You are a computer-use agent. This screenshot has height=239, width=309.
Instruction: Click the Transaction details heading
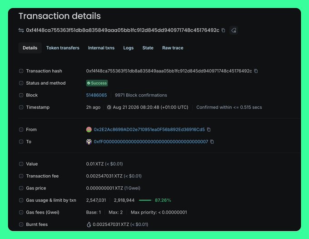60,16
